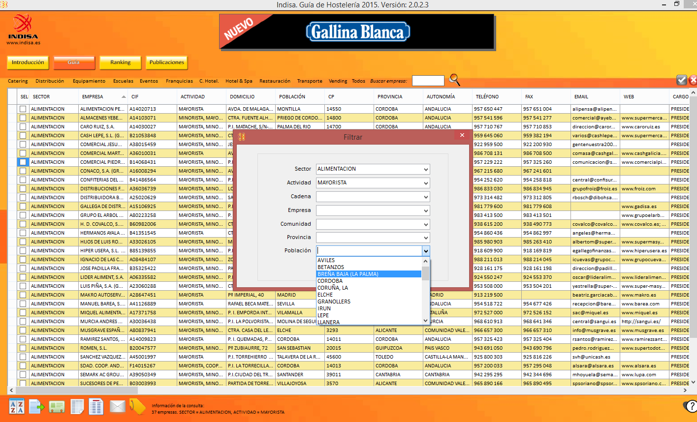Click the Filtrar dialog window icon
Image resolution: width=697 pixels, height=422 pixels.
coord(242,137)
